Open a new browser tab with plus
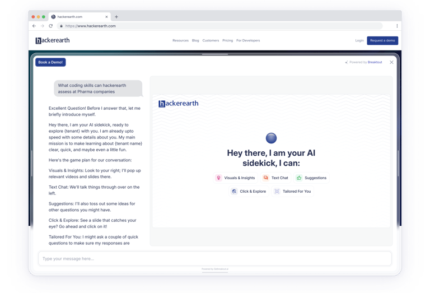 [116, 17]
